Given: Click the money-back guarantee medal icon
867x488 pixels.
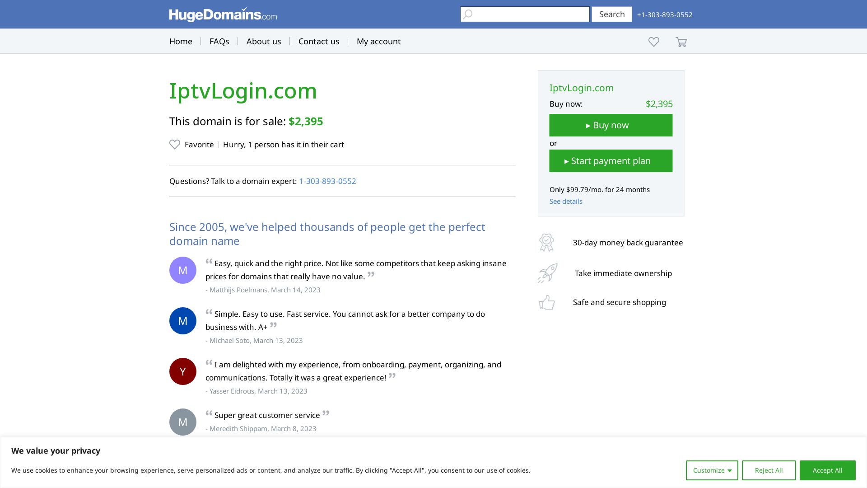Looking at the screenshot, I should (x=546, y=242).
